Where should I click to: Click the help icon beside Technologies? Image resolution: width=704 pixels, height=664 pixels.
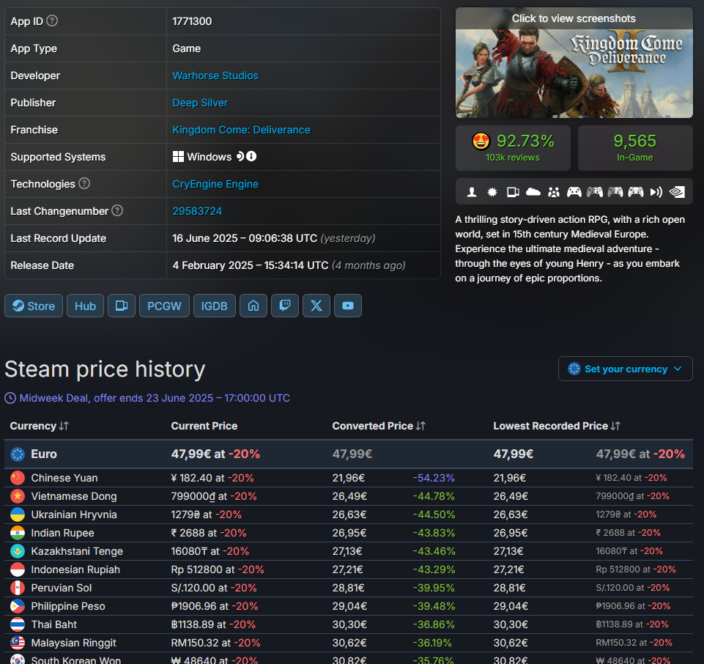pos(84,183)
